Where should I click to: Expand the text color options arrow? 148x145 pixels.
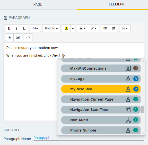[x=73, y=28]
